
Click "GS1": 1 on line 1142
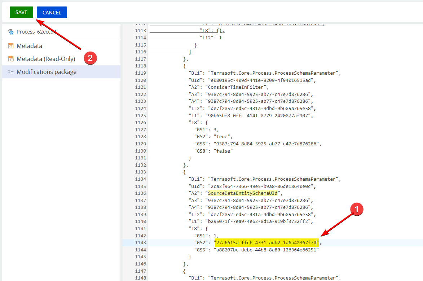[205, 236]
